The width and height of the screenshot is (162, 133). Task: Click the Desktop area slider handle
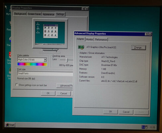pos(67,60)
